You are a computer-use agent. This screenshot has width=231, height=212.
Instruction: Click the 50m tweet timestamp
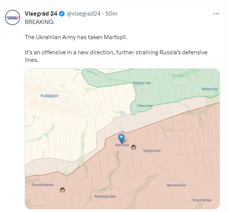(111, 14)
